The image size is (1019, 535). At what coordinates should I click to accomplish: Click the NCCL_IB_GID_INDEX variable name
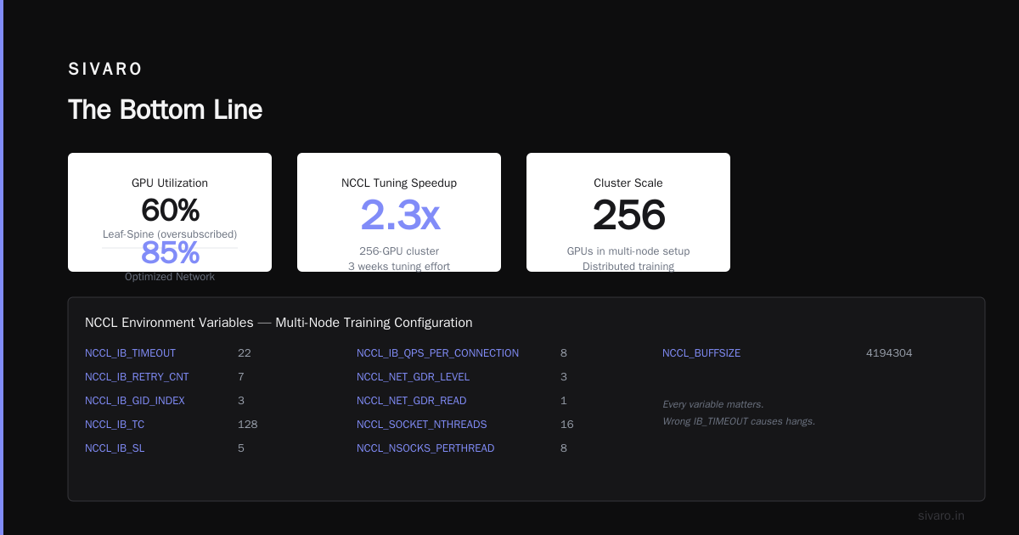point(135,400)
